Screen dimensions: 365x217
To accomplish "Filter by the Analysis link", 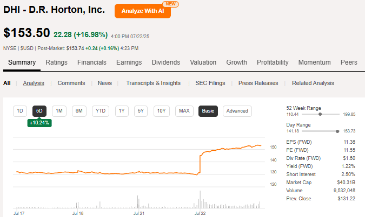I will [x=34, y=83].
